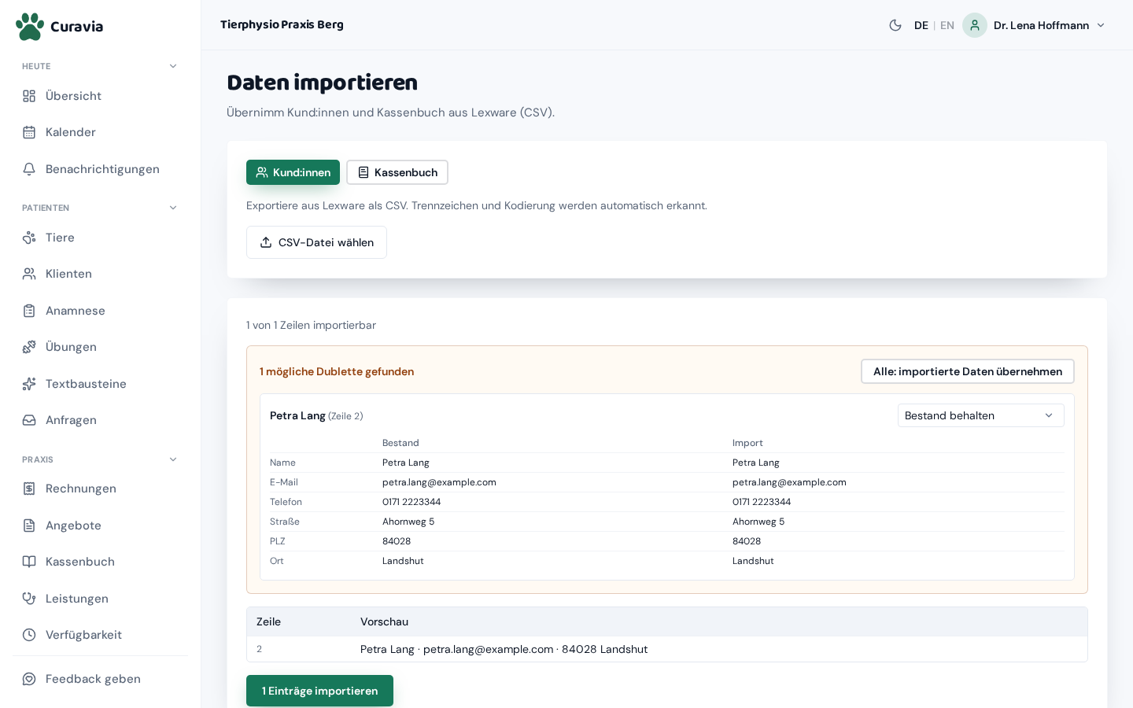Switch to the Kassenbuch import tab
Viewport: 1133px width, 708px height.
click(397, 172)
